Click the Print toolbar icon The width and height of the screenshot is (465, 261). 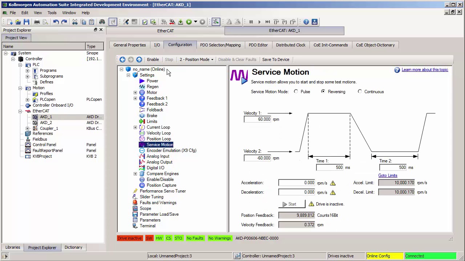coord(37,22)
